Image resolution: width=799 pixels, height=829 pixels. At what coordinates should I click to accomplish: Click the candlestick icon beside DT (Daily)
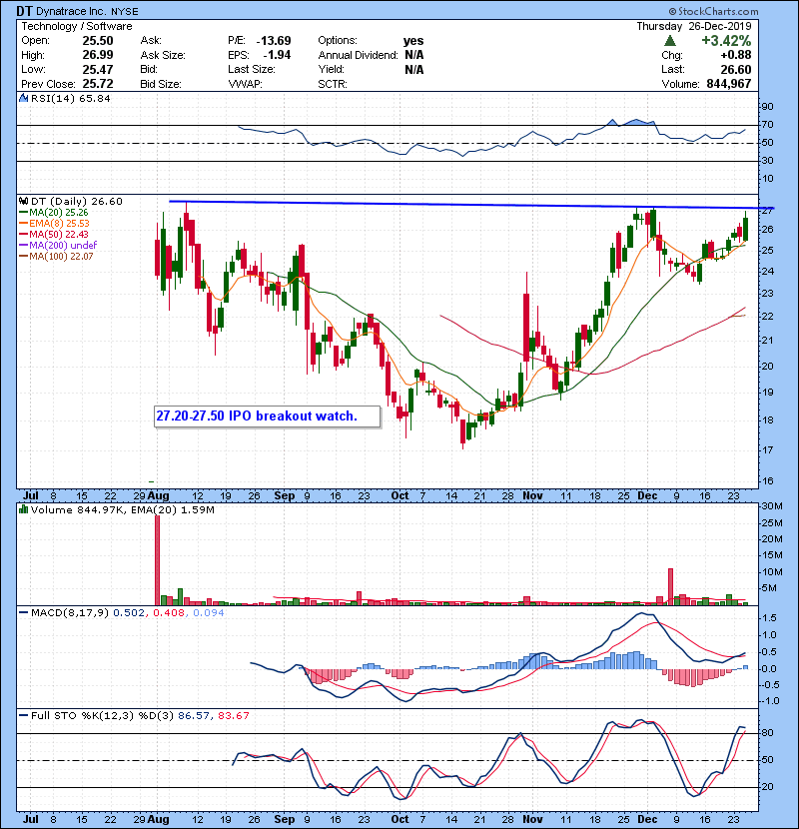[23, 202]
